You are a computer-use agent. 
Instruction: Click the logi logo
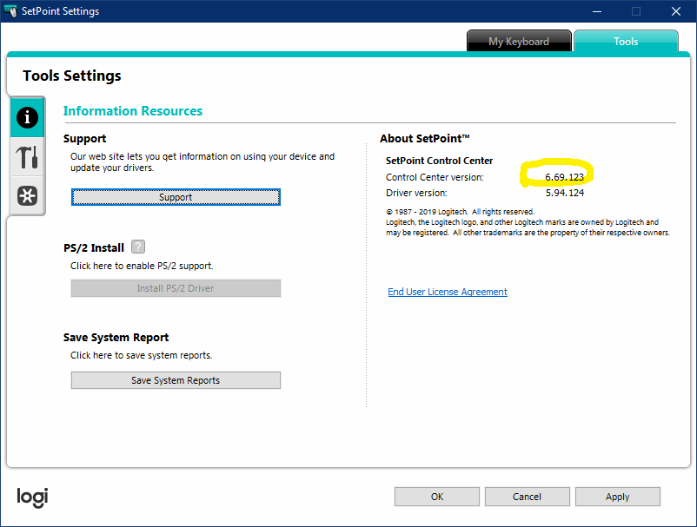(x=32, y=497)
